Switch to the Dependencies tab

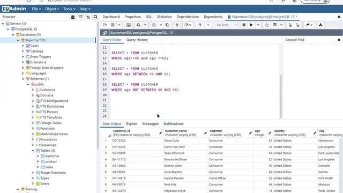tap(188, 17)
